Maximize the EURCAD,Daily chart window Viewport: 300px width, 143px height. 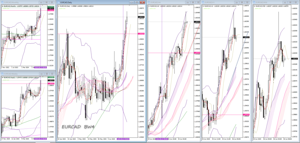point(136,2)
